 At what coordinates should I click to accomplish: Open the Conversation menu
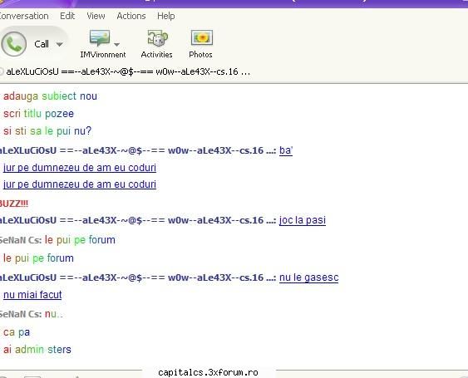click(x=24, y=16)
